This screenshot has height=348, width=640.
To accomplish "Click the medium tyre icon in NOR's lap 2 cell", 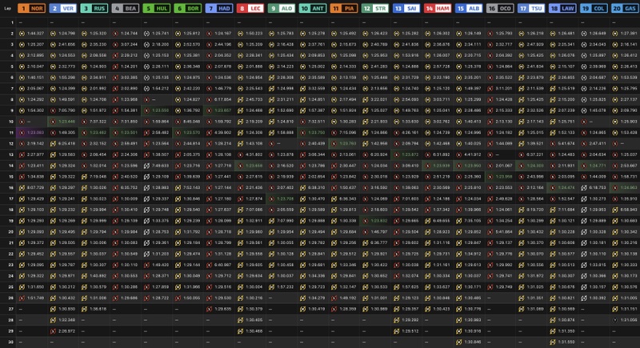I will point(22,34).
